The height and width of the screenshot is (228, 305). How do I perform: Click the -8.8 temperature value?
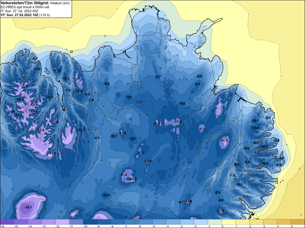199,77
